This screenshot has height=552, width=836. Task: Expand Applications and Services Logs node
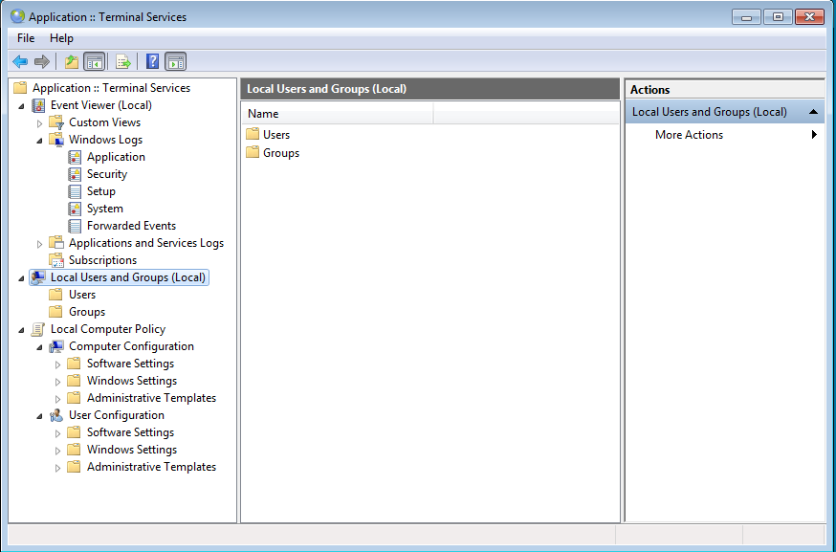point(40,244)
